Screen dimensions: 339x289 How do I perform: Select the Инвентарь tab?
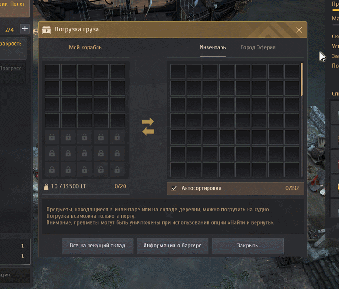pos(213,48)
